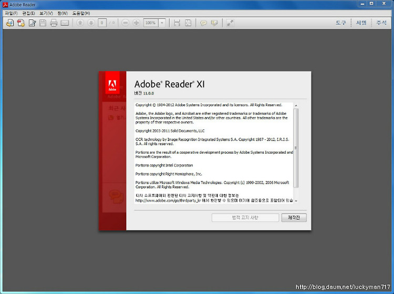Click the Adobe Reader XI title text
This screenshot has width=394, height=294.
click(x=169, y=84)
